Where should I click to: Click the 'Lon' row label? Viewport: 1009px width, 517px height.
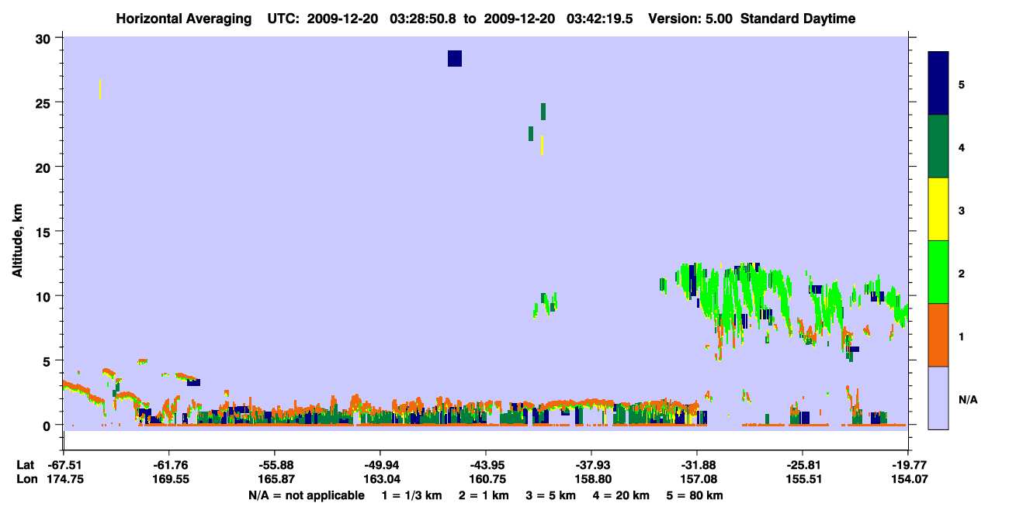pos(26,479)
